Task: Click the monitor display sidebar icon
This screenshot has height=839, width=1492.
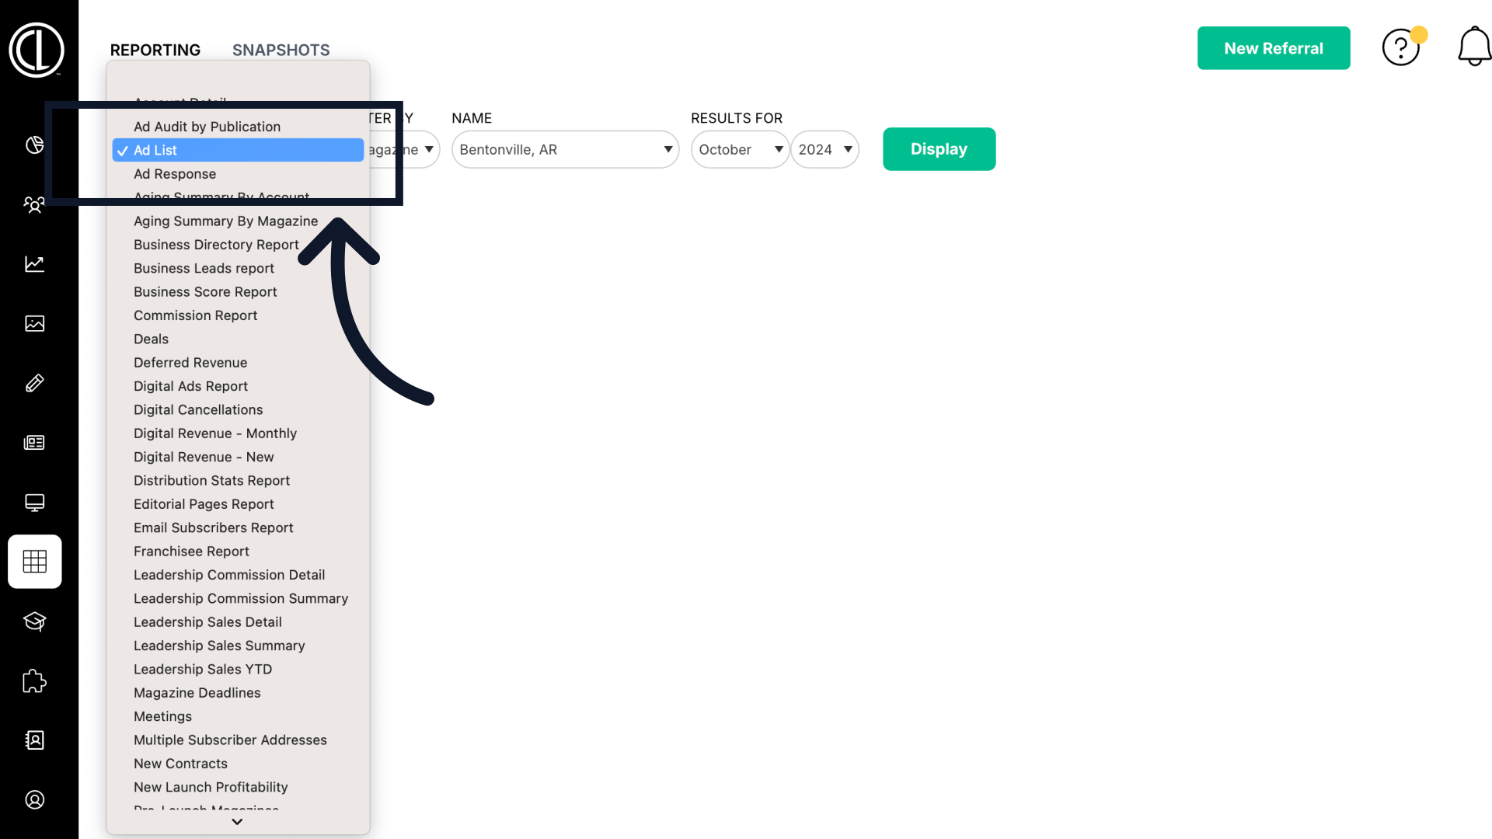Action: [x=34, y=503]
